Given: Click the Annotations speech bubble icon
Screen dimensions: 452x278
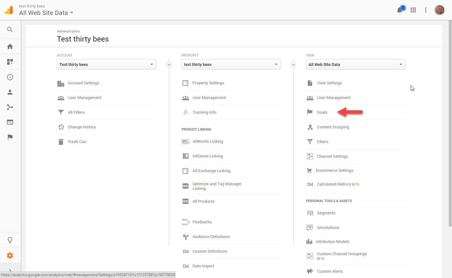Looking at the screenshot, I should pyautogui.click(x=310, y=228).
